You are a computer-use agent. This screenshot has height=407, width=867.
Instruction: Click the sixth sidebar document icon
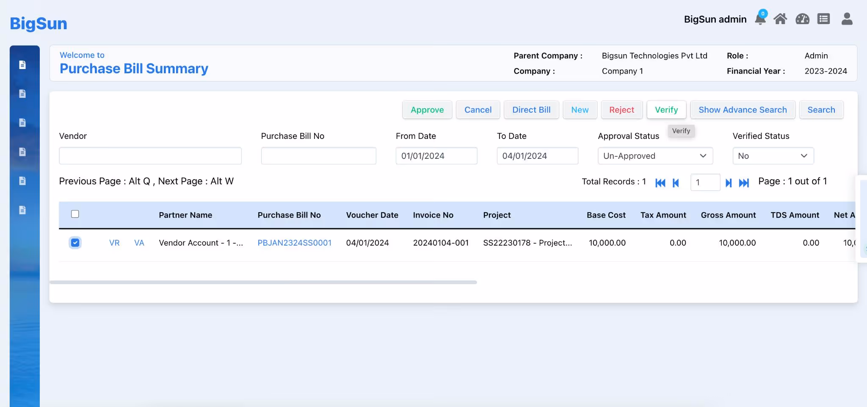22,210
